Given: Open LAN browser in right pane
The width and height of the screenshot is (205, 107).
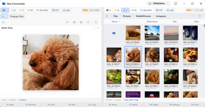Looking at the screenshot, I should click(x=170, y=10).
